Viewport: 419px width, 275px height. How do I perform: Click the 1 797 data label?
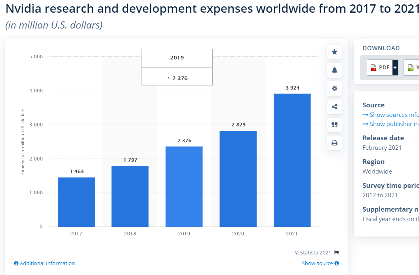130,160
